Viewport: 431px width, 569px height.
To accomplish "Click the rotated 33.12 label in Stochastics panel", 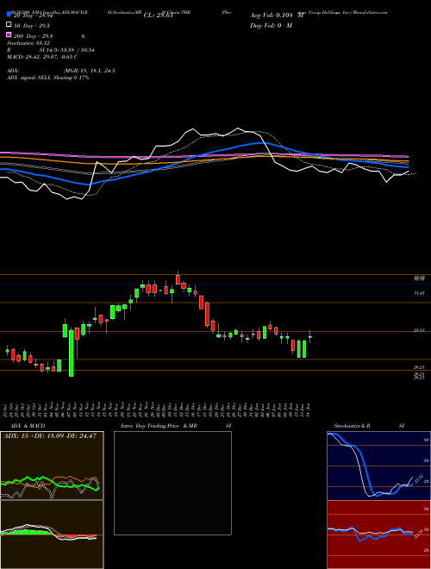I will [418, 479].
